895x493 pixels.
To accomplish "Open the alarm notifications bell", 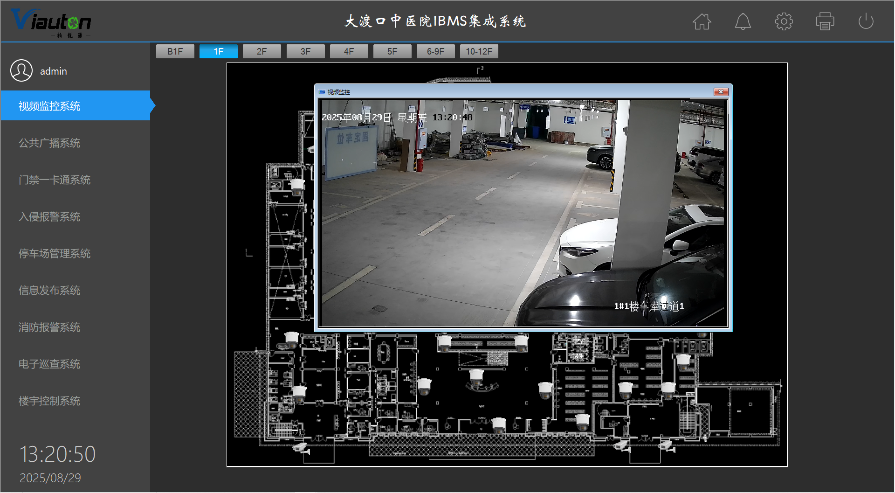I will click(743, 21).
